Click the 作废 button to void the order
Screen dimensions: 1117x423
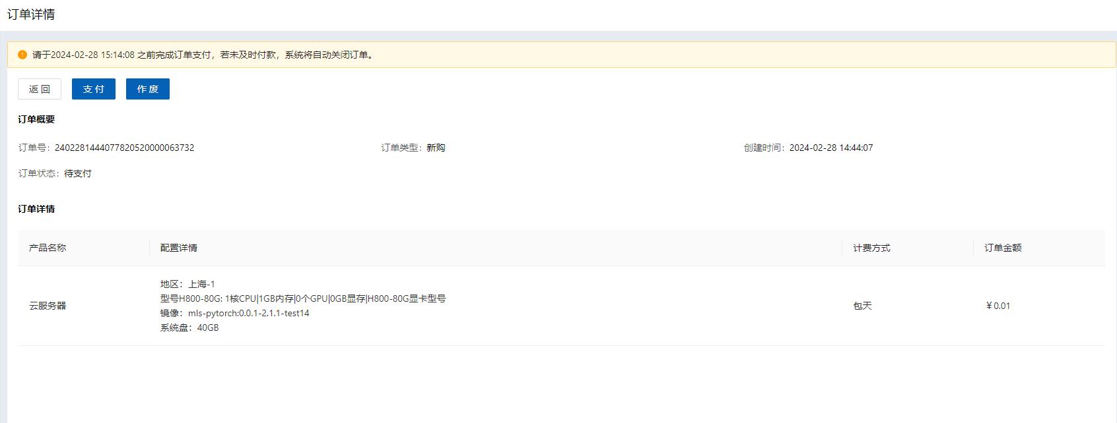[x=148, y=89]
